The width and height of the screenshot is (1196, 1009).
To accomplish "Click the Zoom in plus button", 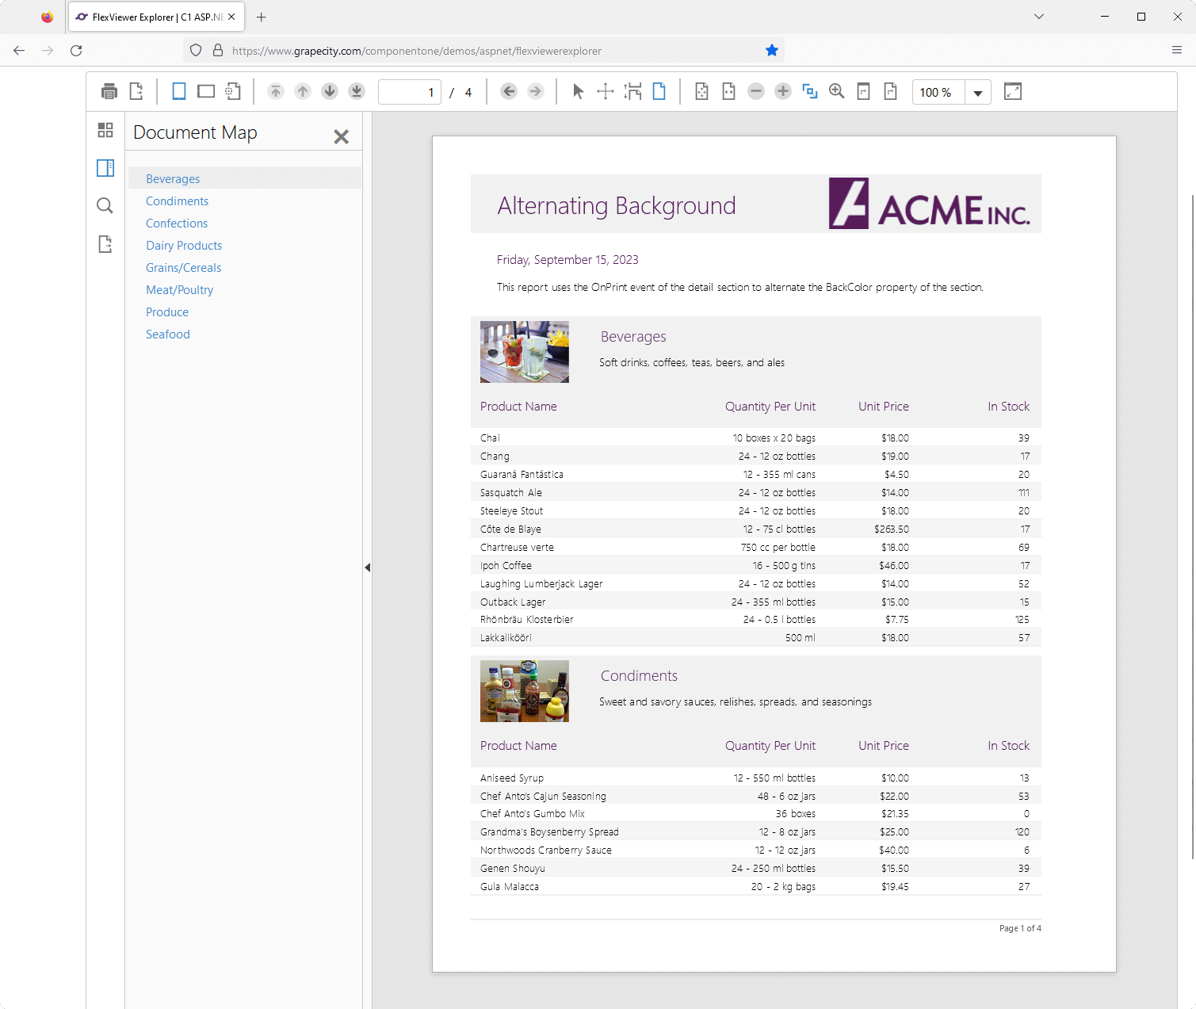I will coord(783,92).
